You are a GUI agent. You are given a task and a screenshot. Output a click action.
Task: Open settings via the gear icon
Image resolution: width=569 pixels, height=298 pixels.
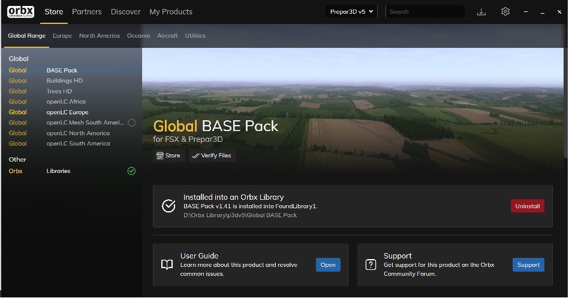pos(505,11)
